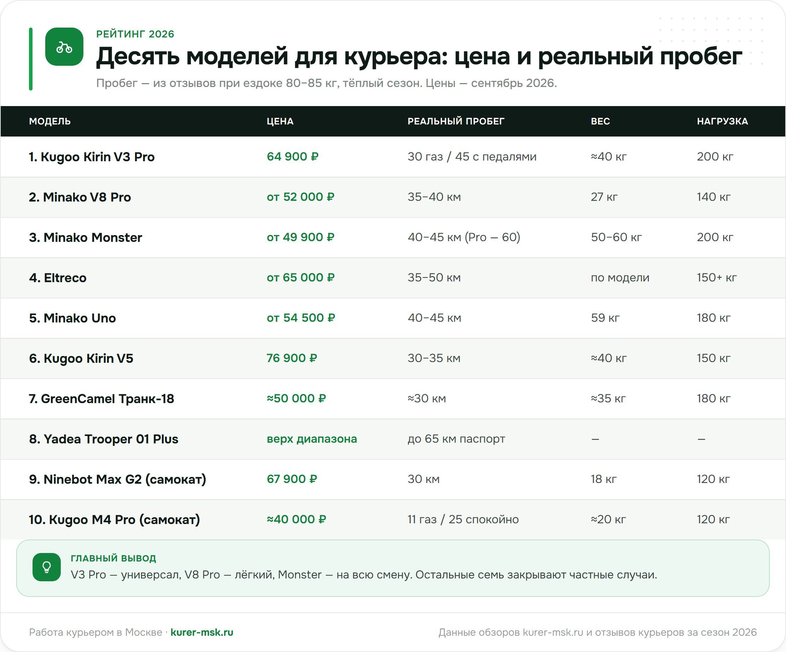786x652 pixels.
Task: Click the subtitle starting with «Пробег — из отзывов»
Action: (x=326, y=83)
